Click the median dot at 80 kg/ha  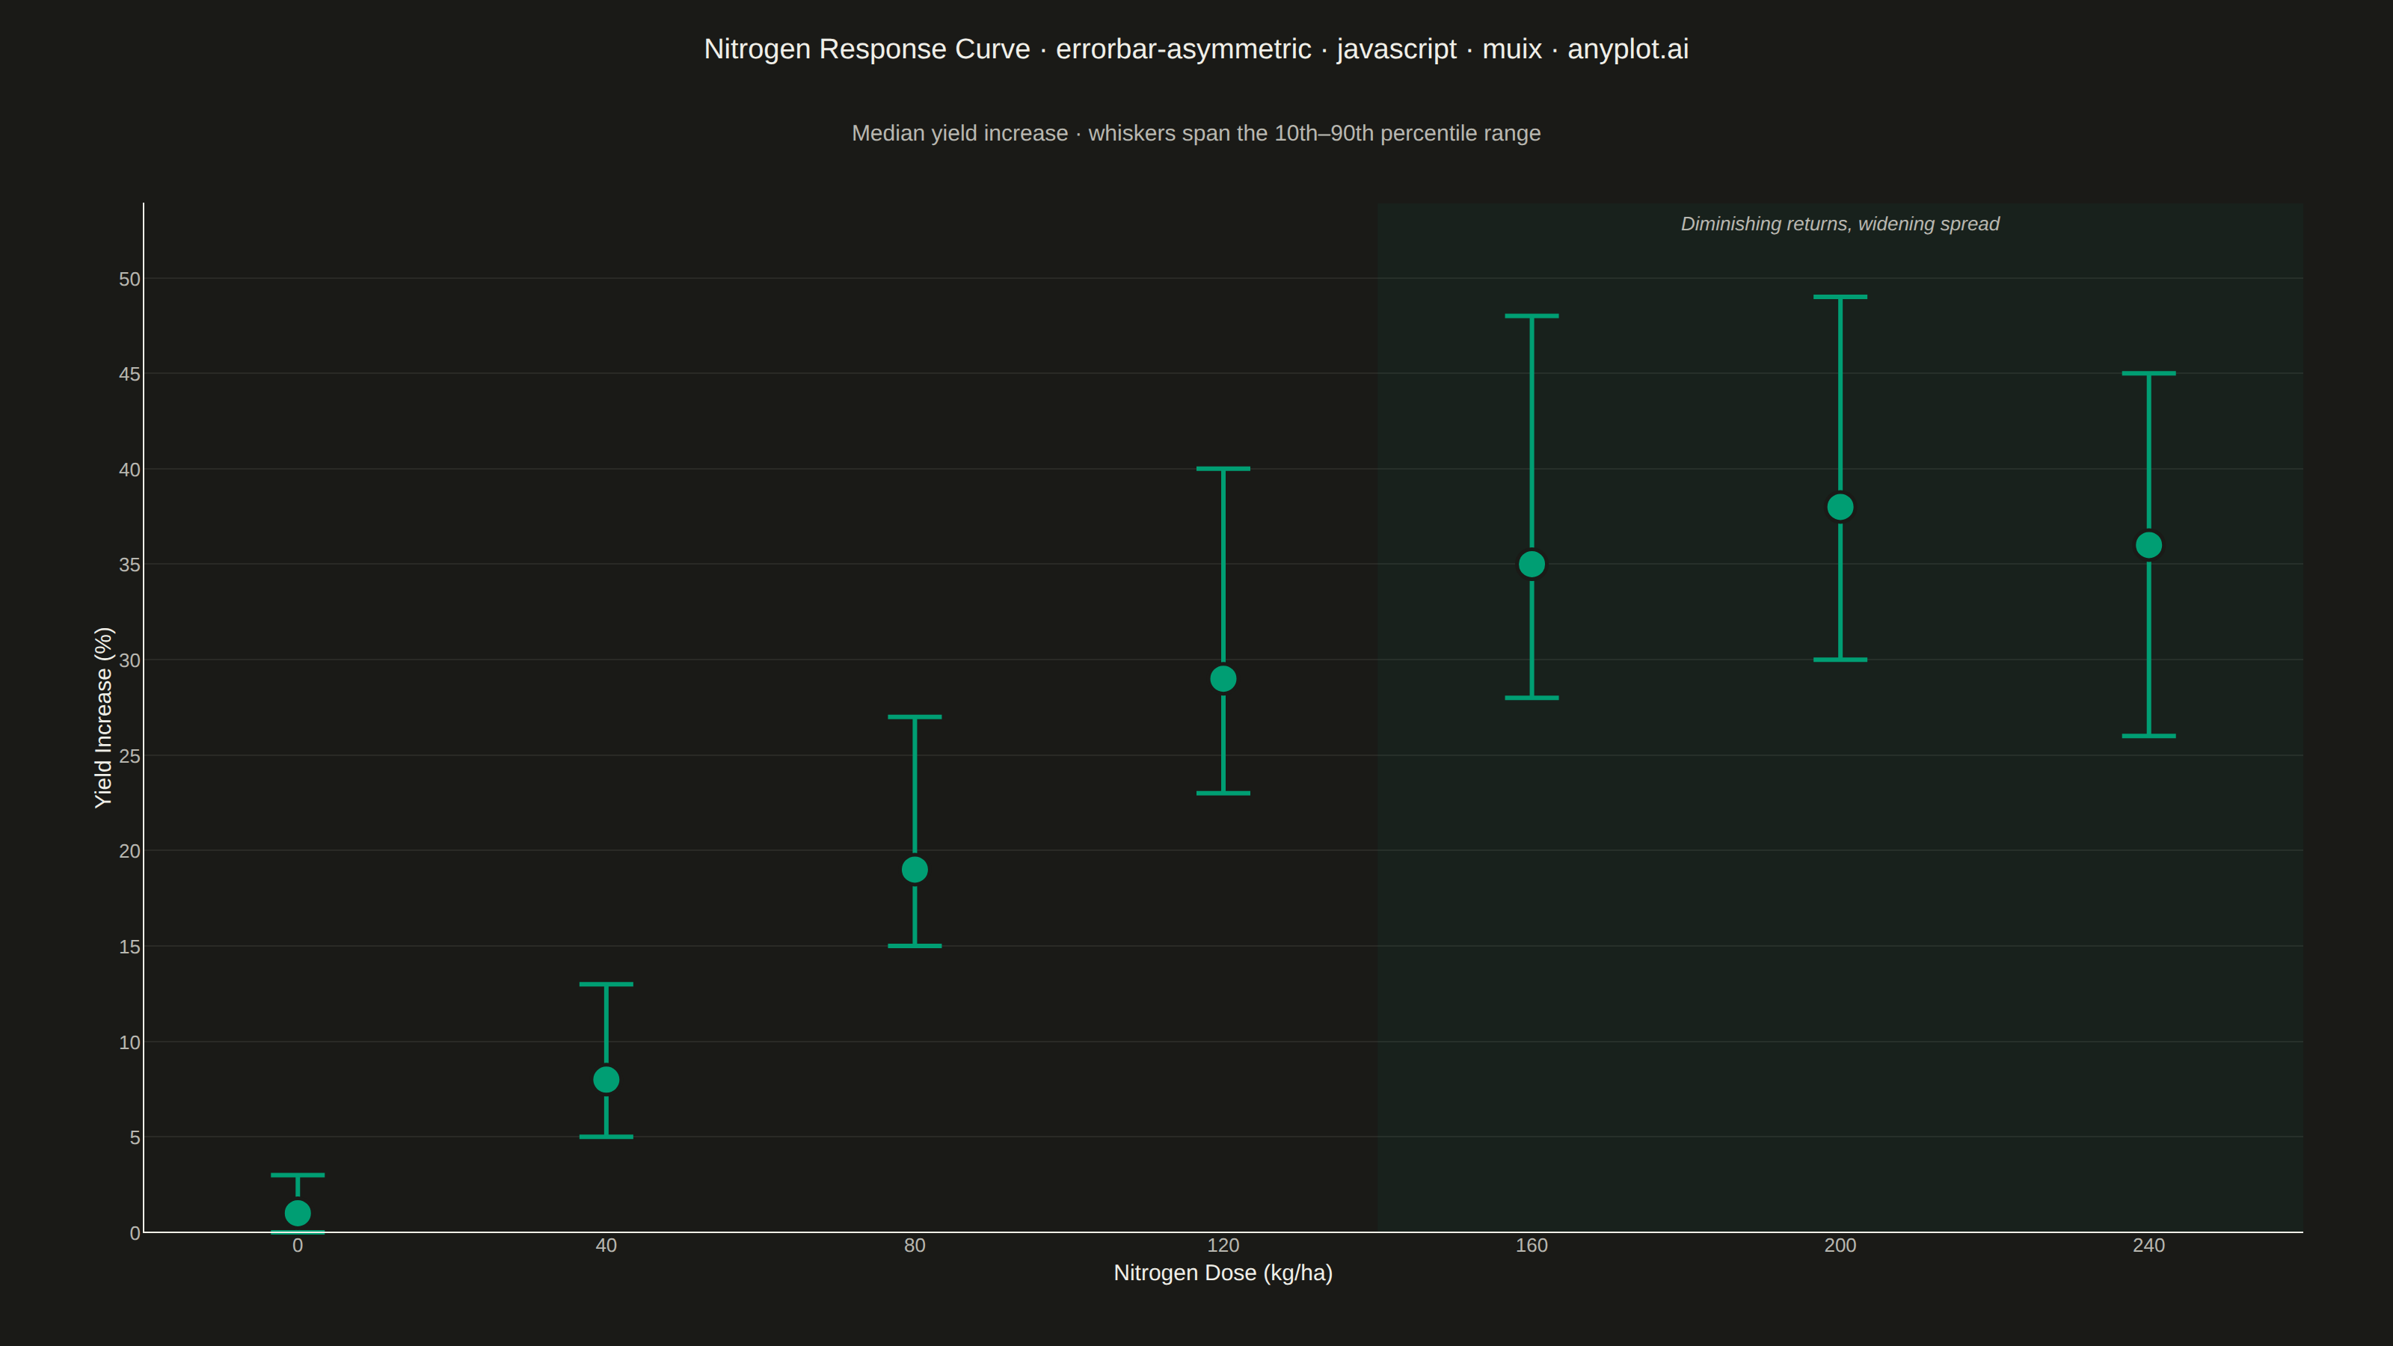click(x=915, y=870)
